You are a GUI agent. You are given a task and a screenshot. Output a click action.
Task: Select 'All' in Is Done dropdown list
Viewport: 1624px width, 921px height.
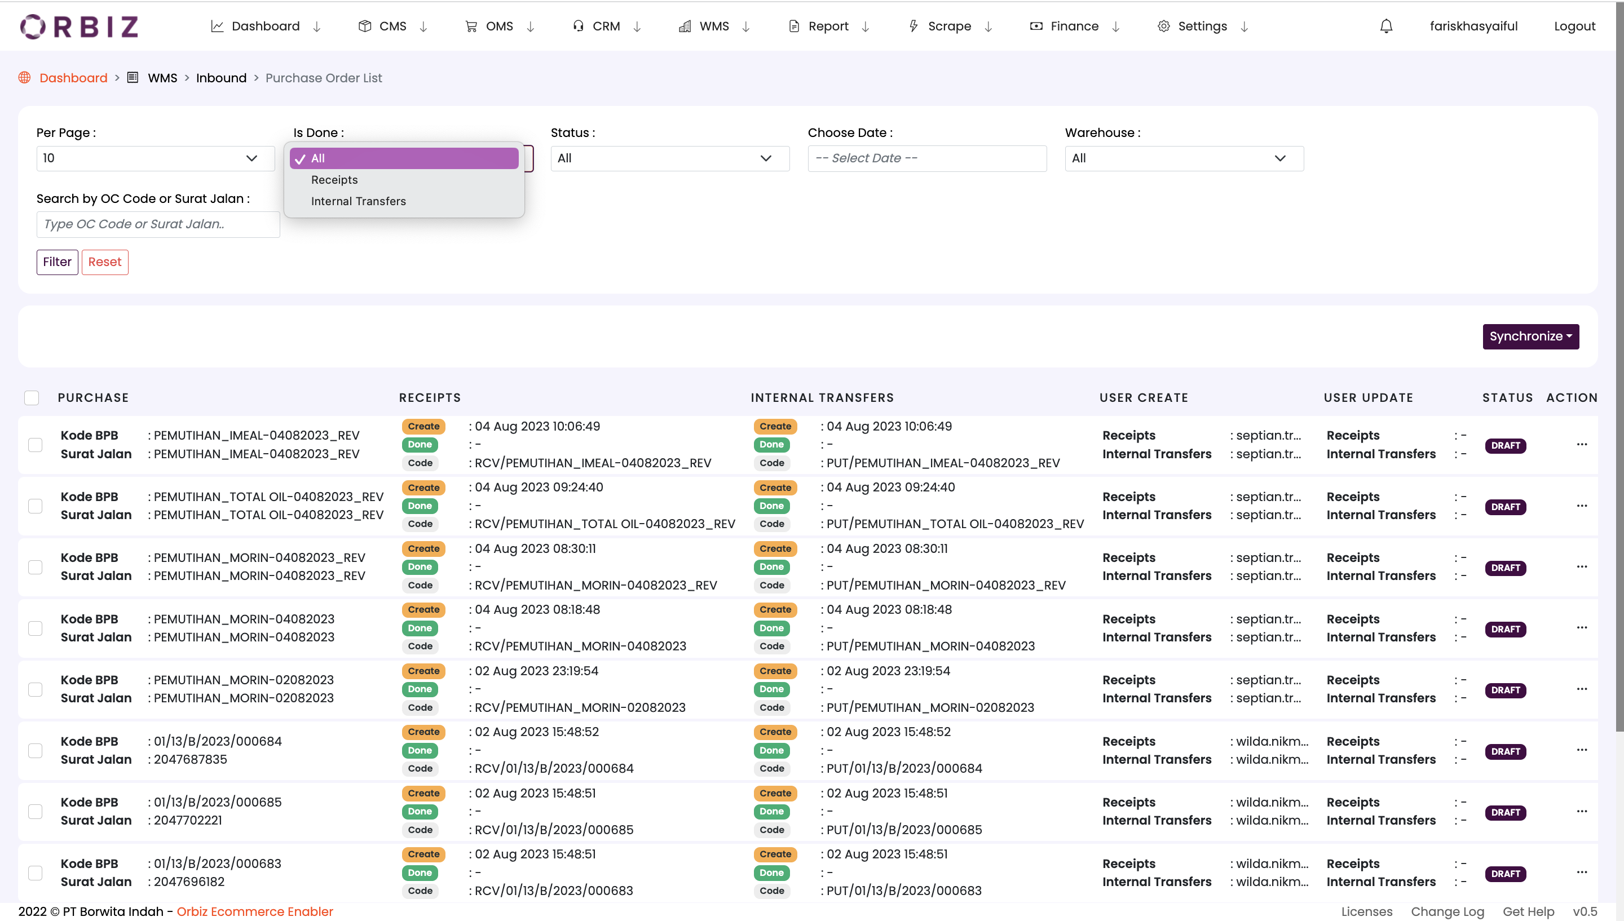[404, 158]
